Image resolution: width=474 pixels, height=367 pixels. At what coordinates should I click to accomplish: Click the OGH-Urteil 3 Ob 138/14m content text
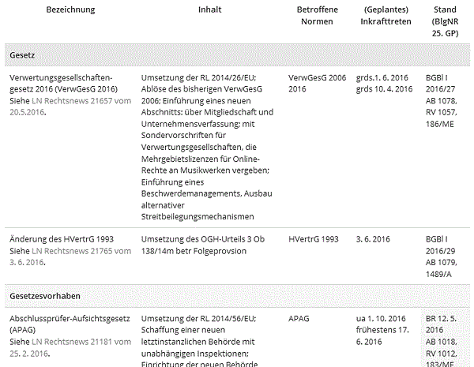[x=202, y=245]
